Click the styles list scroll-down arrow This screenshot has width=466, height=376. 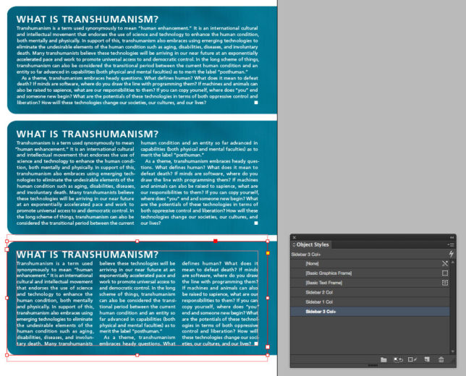coord(453,351)
